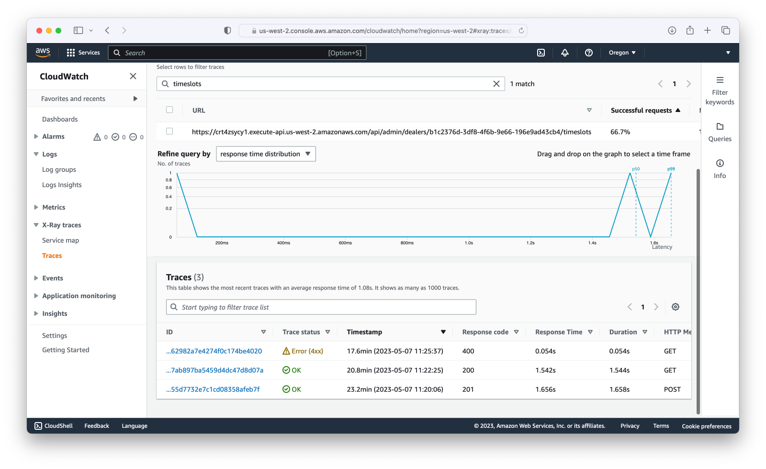Click Feedback in the footer
766x469 pixels.
pos(97,425)
